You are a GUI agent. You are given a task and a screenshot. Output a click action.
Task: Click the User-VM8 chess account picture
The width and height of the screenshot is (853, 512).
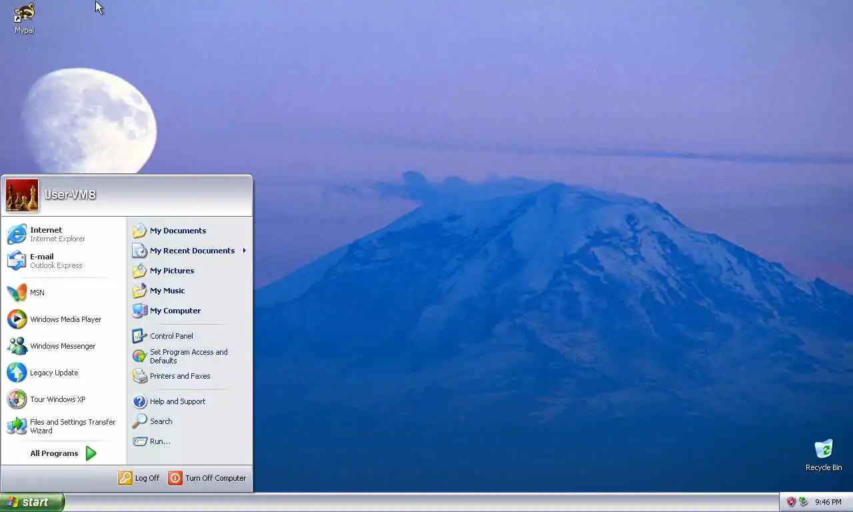[22, 195]
